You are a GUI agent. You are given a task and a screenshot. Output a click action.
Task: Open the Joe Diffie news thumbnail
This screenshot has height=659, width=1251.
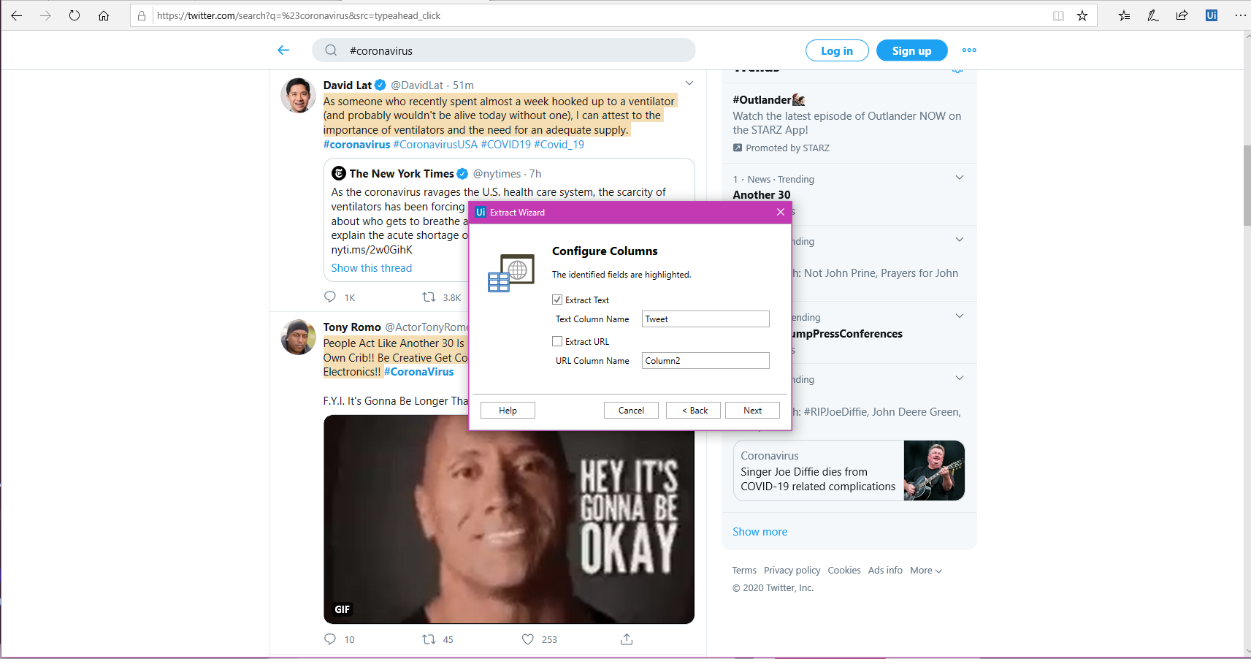(x=934, y=471)
